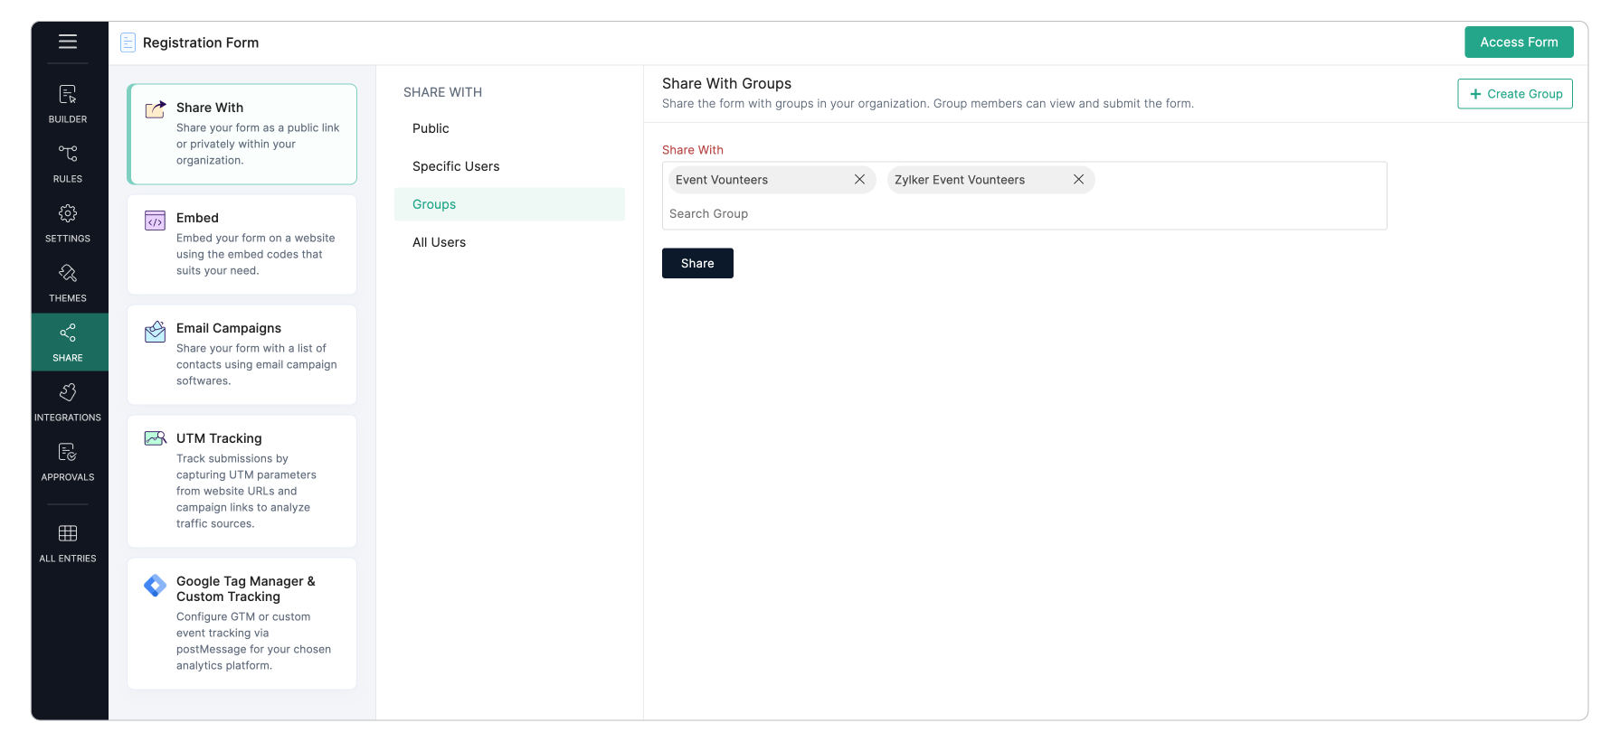Click the Share button

pos(697,263)
